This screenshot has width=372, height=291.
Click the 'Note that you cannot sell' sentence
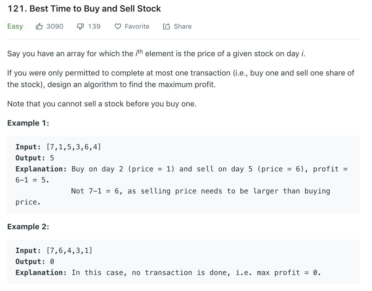pos(102,104)
